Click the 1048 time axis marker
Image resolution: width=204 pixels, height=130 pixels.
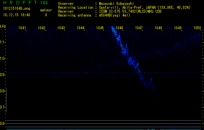pyautogui.click(x=158, y=28)
